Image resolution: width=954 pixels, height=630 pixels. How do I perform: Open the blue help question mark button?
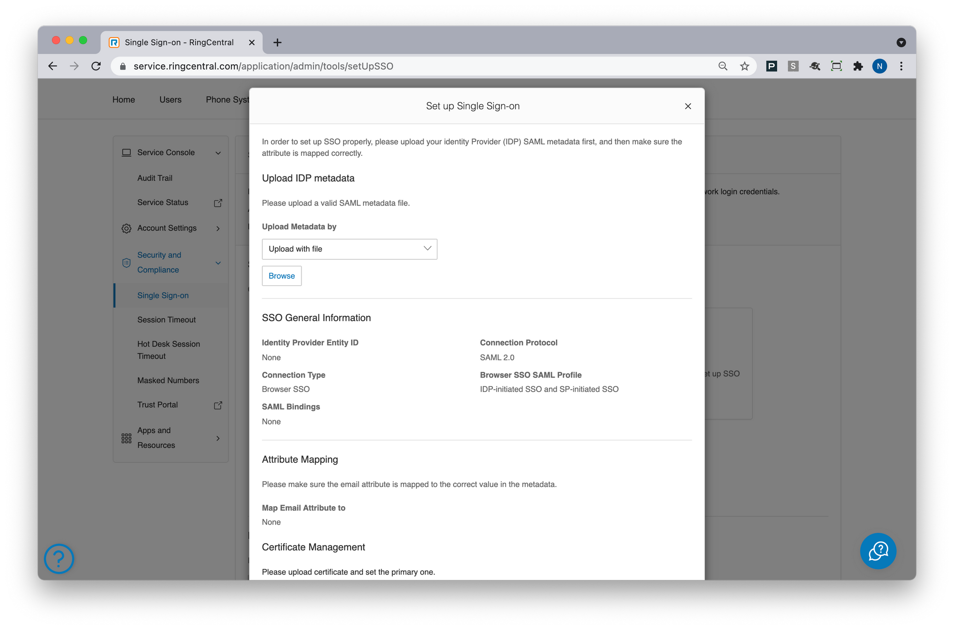(x=59, y=559)
